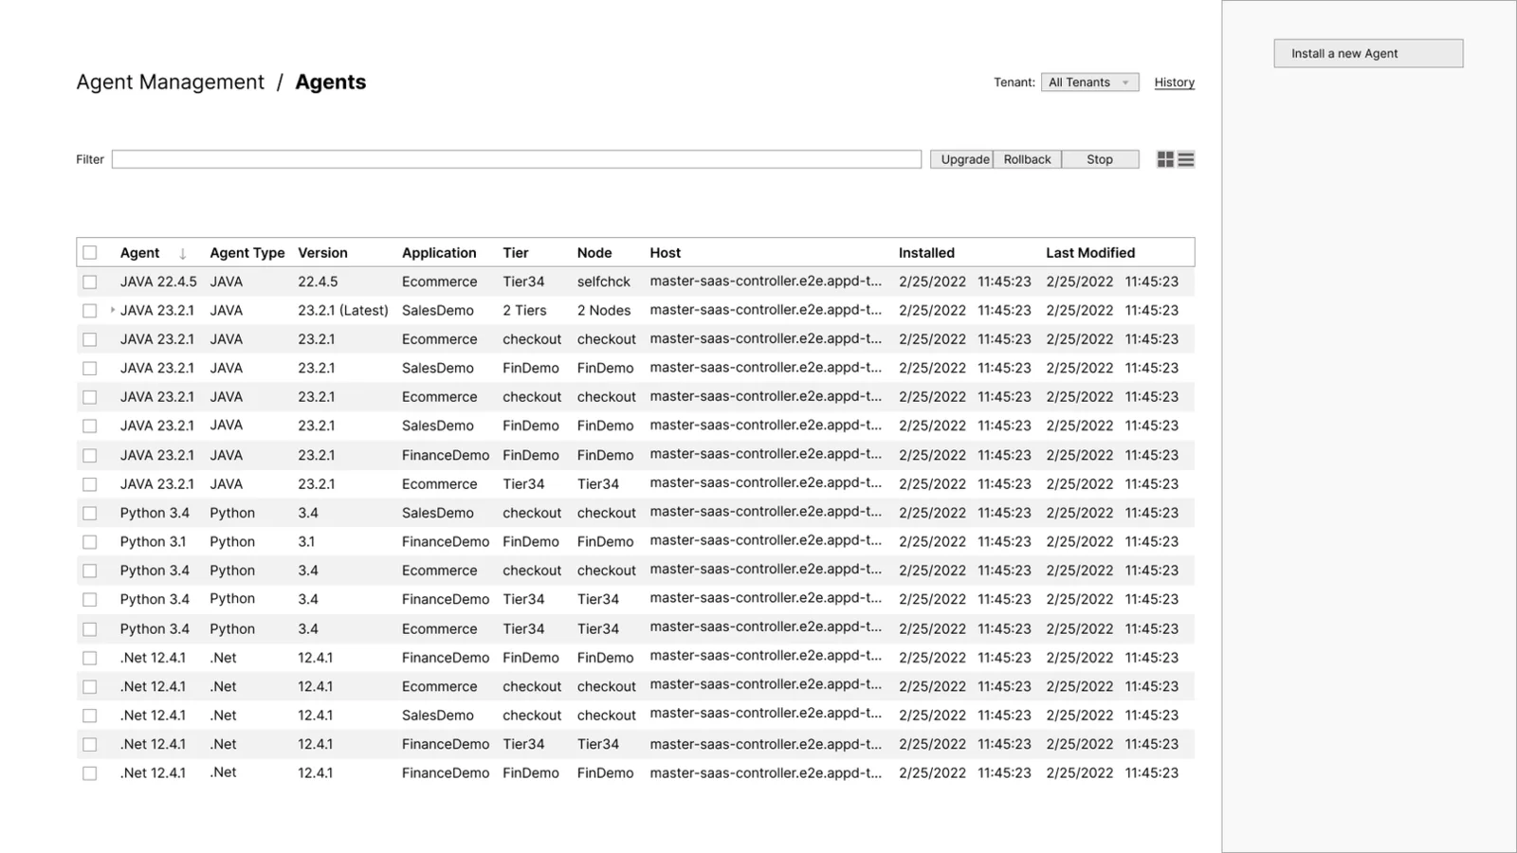Click the Rollback button
This screenshot has width=1517, height=853.
tap(1027, 159)
